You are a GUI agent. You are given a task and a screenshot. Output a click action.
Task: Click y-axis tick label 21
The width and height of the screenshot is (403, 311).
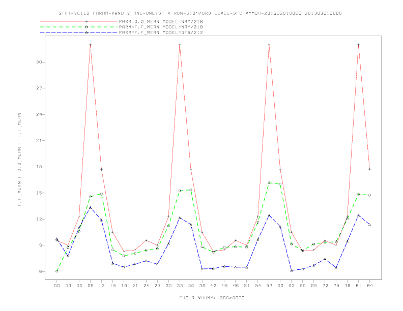39,141
